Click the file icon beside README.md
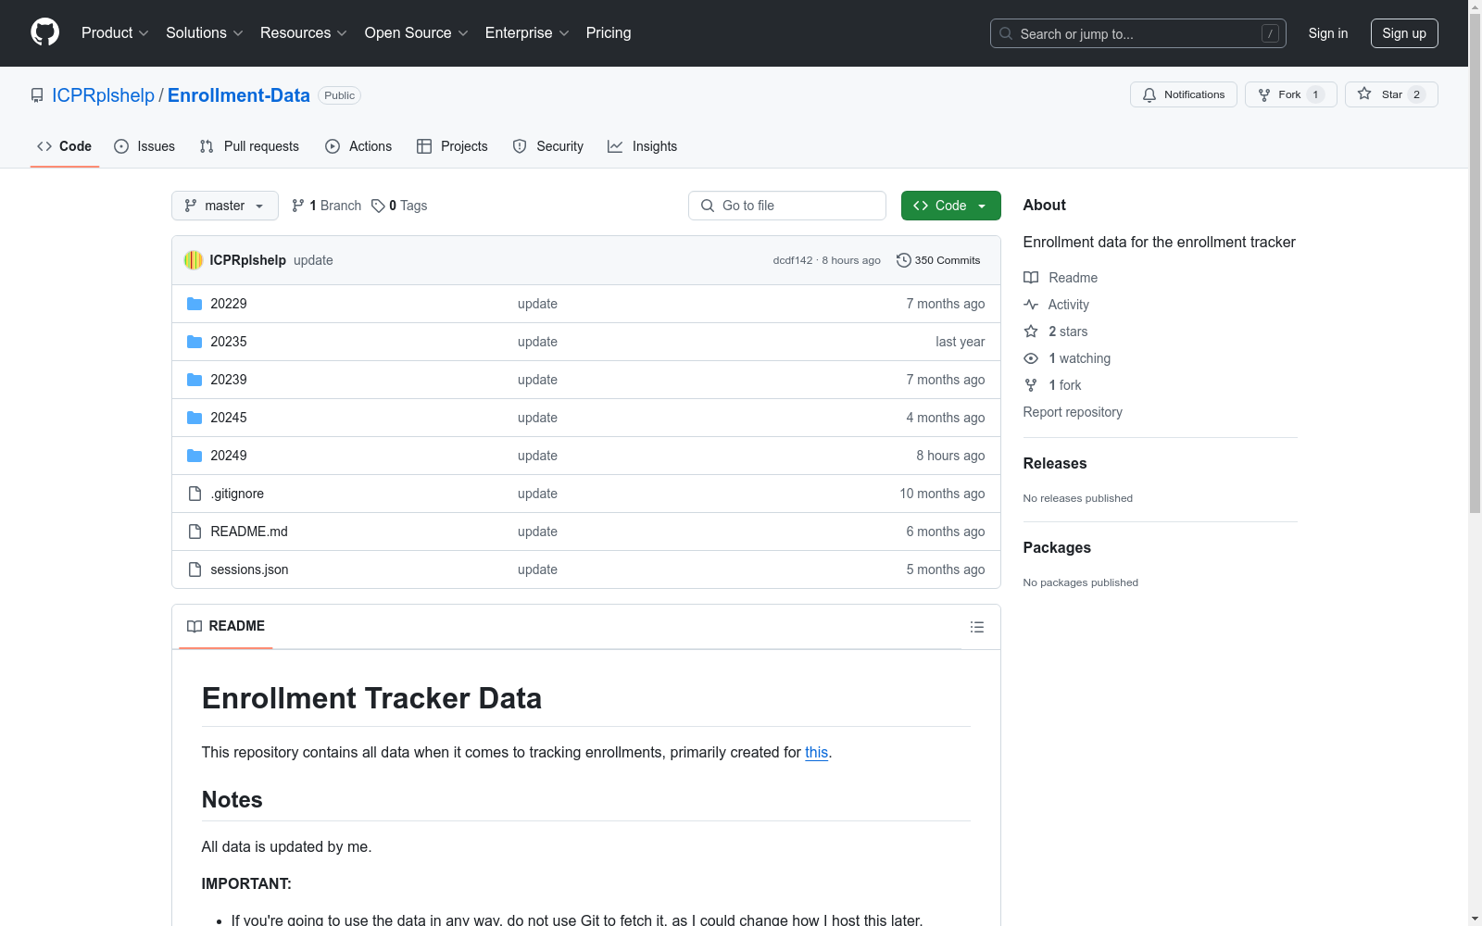1482x926 pixels. pyautogui.click(x=195, y=532)
